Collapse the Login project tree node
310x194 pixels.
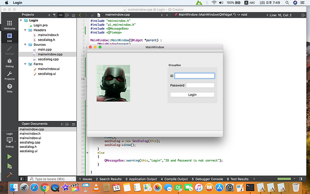[x=21, y=20]
